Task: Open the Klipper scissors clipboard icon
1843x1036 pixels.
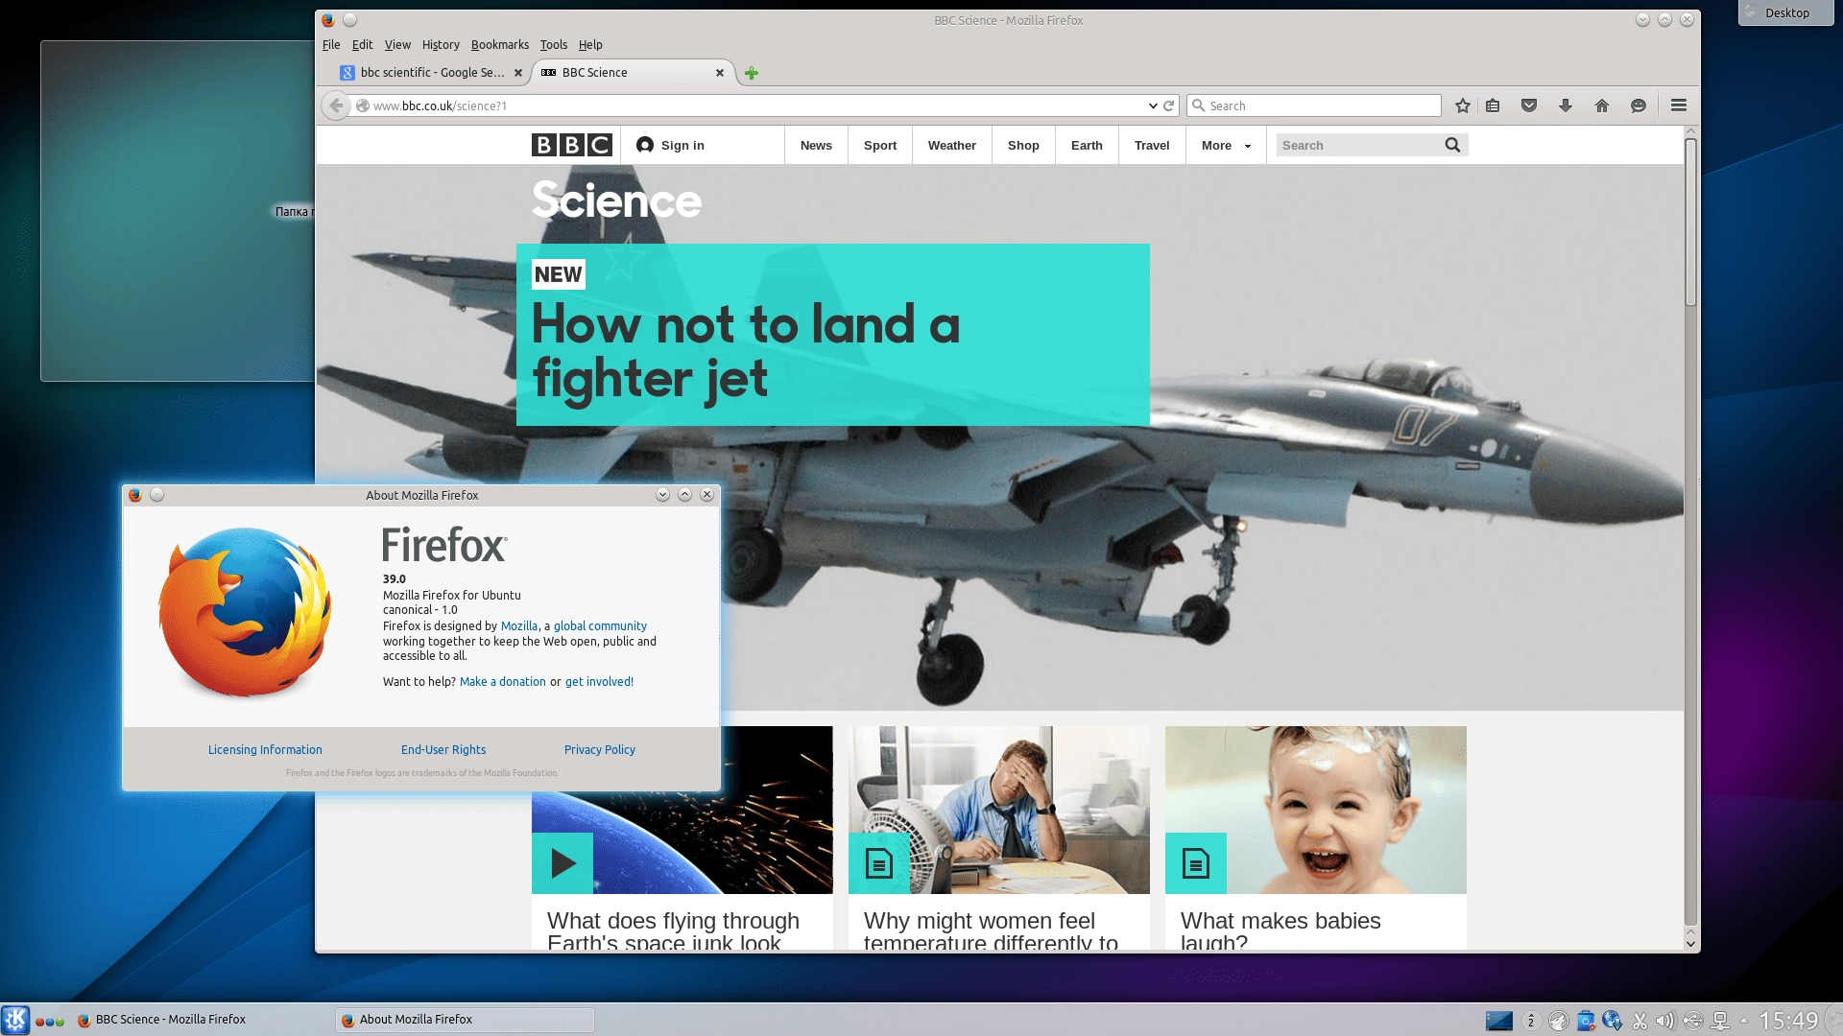Action: (x=1640, y=1021)
